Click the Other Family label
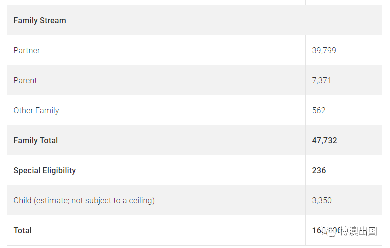Screen dimensions: 390x248 tap(36, 110)
